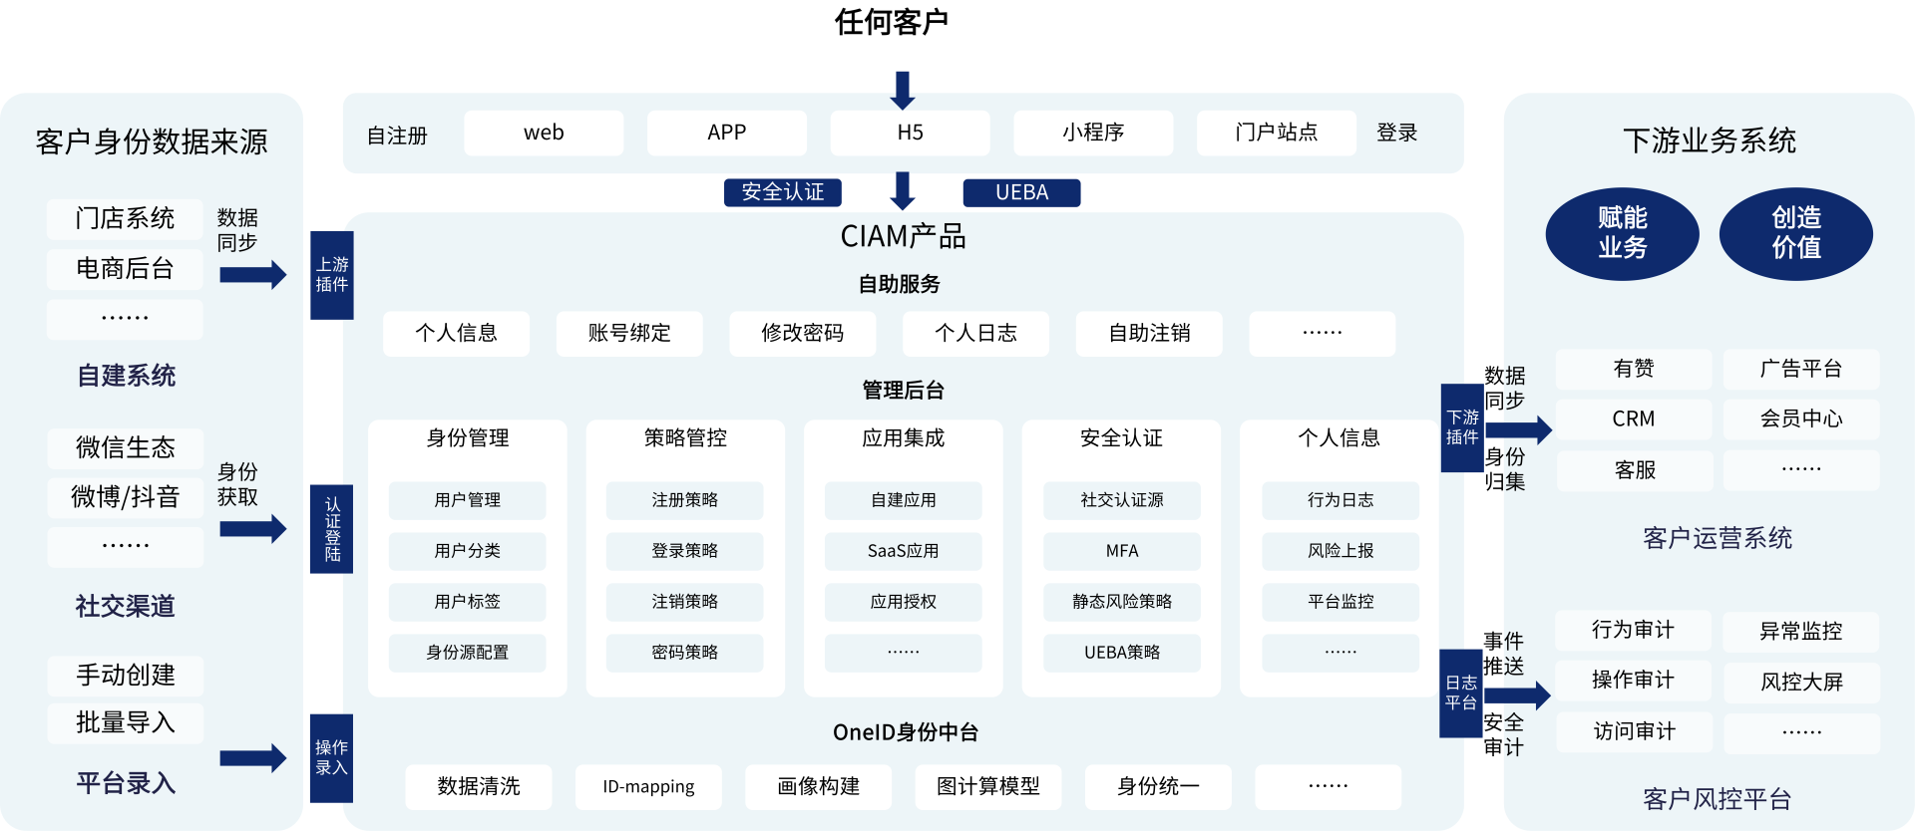The height and width of the screenshot is (831, 1915).
Task: Open the 风控大屏 box
Action: click(x=1801, y=683)
